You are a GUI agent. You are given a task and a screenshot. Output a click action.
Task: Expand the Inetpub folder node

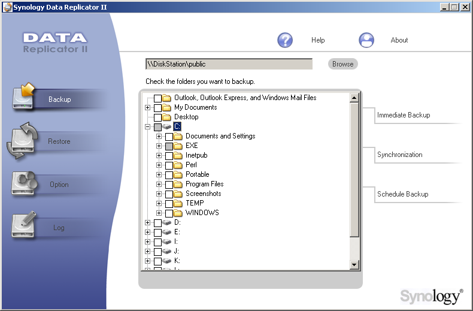tap(159, 156)
